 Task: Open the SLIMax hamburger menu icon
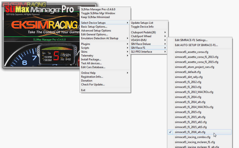pos(79,7)
